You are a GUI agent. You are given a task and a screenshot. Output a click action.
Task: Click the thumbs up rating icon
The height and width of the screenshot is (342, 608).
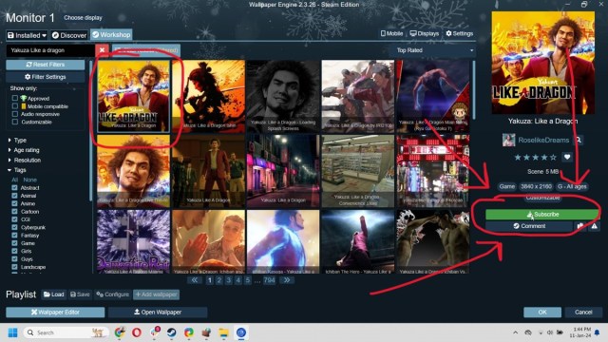coord(580,226)
